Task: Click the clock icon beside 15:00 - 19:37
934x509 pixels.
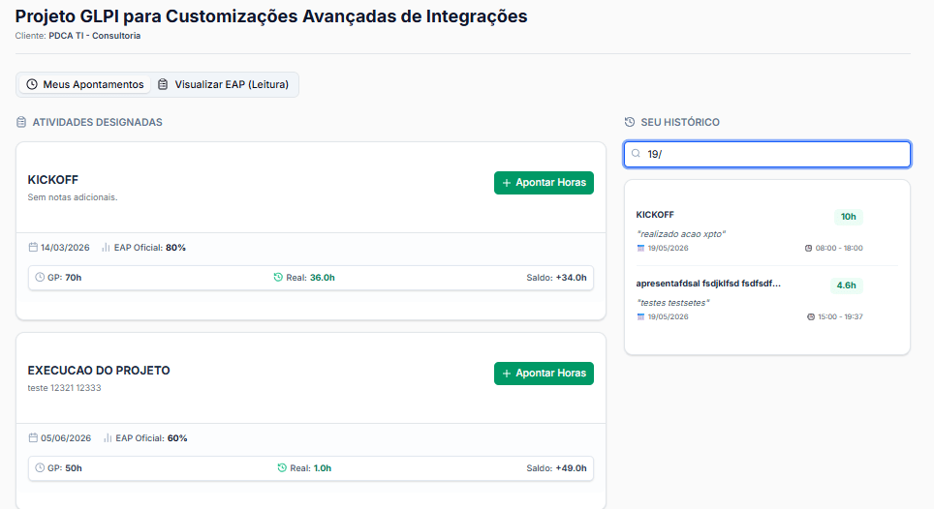Action: (x=811, y=317)
